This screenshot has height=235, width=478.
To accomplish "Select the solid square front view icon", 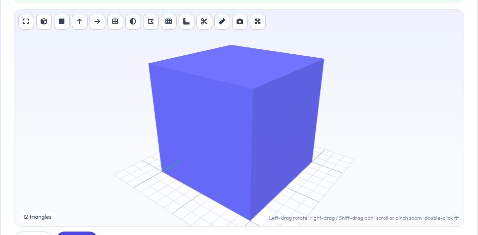I will [x=62, y=22].
